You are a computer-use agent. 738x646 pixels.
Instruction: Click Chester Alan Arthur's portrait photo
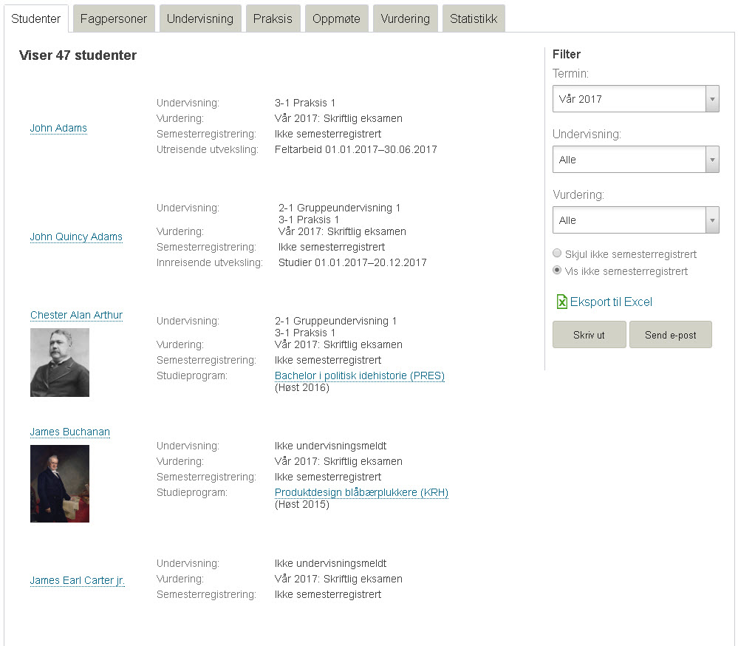coord(60,363)
